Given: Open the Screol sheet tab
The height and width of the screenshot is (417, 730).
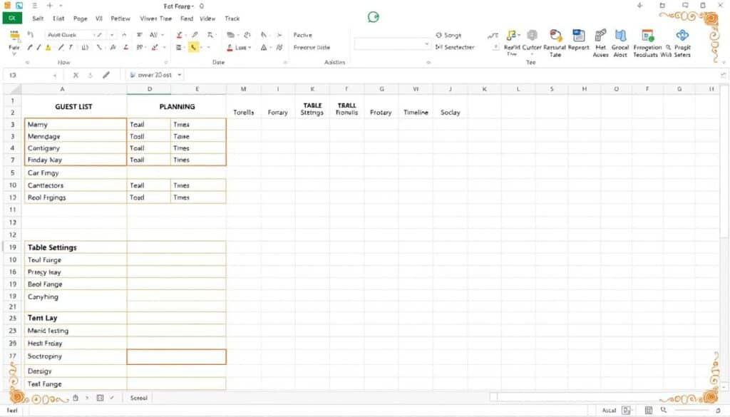Looking at the screenshot, I should [x=139, y=398].
